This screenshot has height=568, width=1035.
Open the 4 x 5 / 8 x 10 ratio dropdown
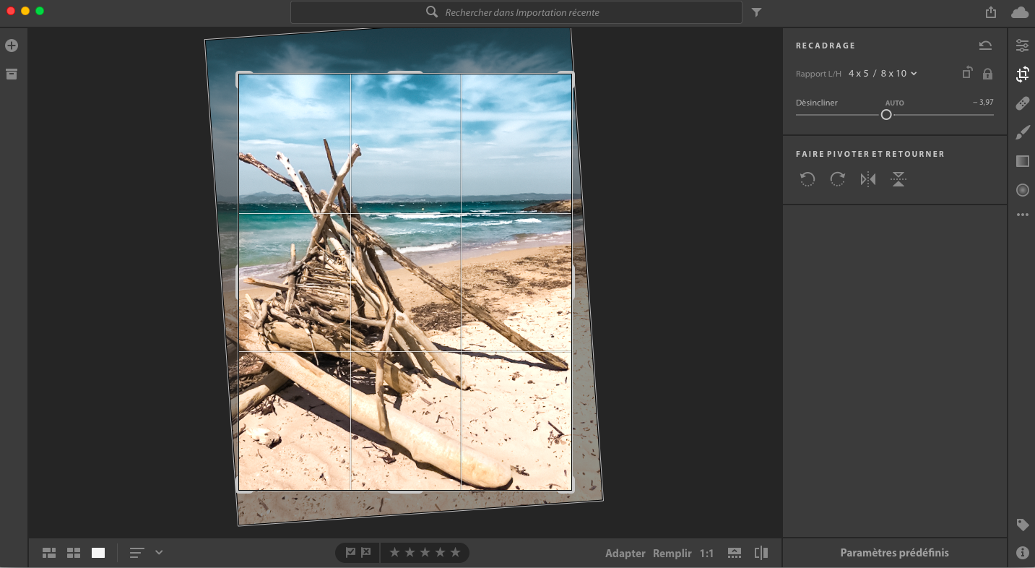(x=883, y=74)
